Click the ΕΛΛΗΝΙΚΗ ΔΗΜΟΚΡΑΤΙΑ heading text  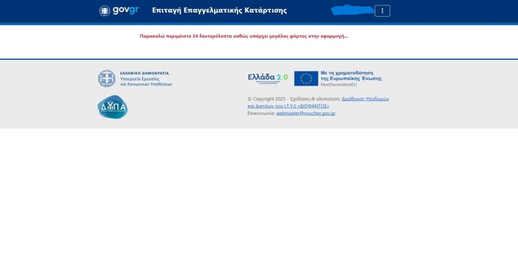144,73
